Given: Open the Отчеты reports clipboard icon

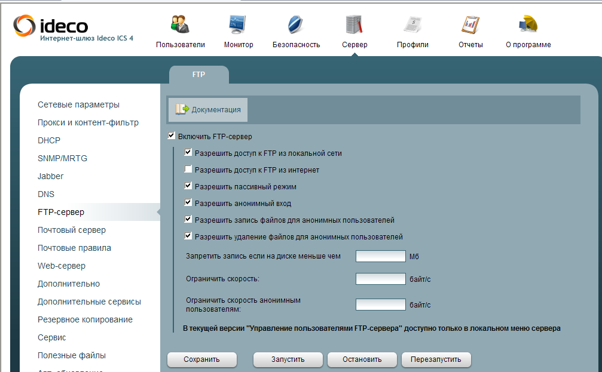Looking at the screenshot, I should (470, 24).
